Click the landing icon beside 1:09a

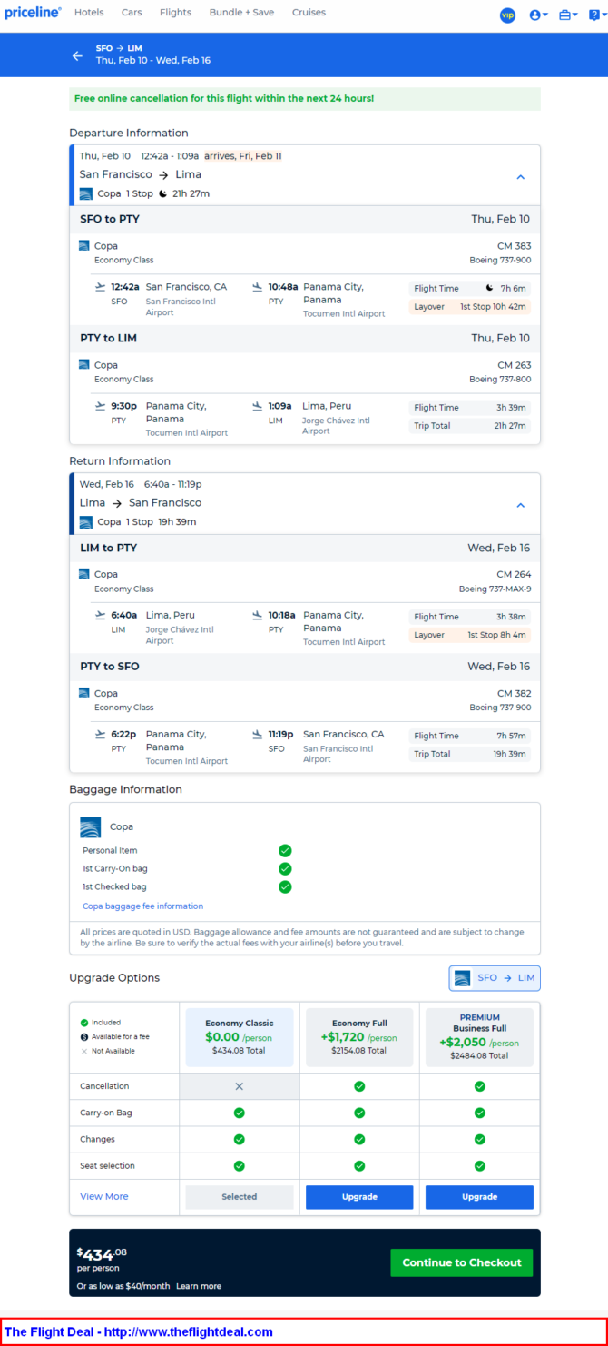point(258,406)
